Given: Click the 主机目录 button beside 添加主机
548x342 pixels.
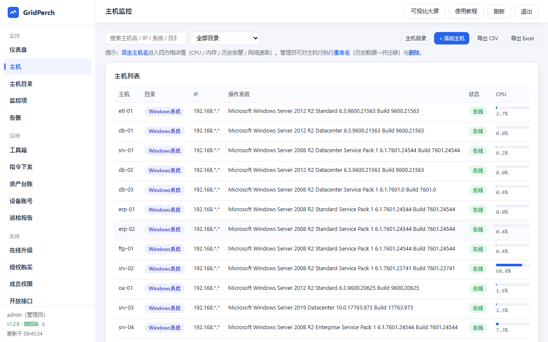Looking at the screenshot, I should tap(416, 38).
